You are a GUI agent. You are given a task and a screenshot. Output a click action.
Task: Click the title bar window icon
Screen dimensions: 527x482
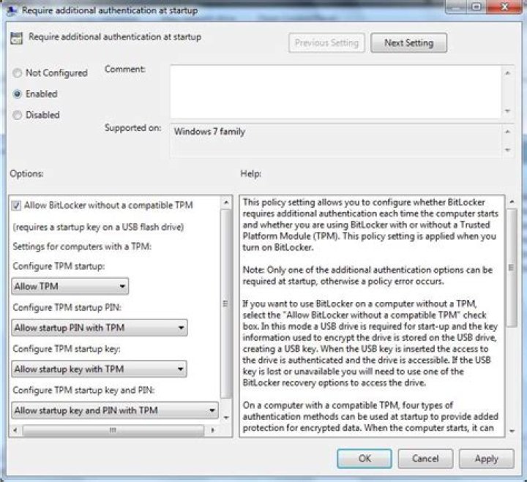click(12, 11)
